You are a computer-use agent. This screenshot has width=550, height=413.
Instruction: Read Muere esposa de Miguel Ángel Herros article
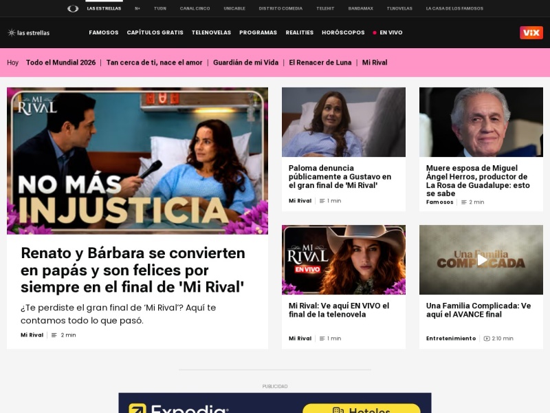tap(478, 181)
